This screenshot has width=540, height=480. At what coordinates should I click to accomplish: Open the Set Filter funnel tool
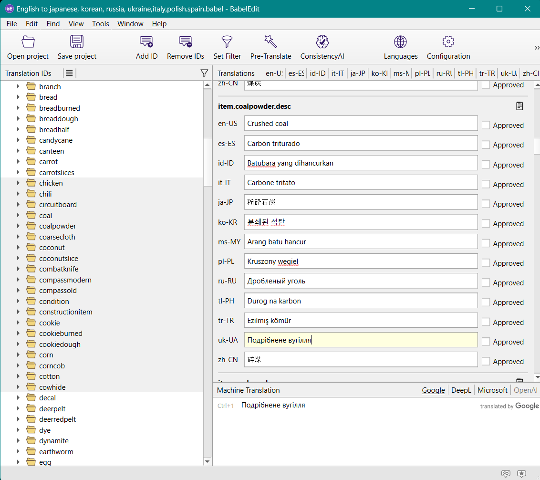click(227, 42)
